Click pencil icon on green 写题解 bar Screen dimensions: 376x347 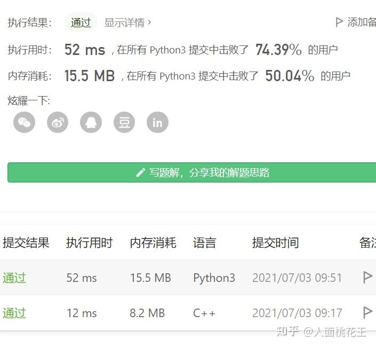tap(141, 172)
